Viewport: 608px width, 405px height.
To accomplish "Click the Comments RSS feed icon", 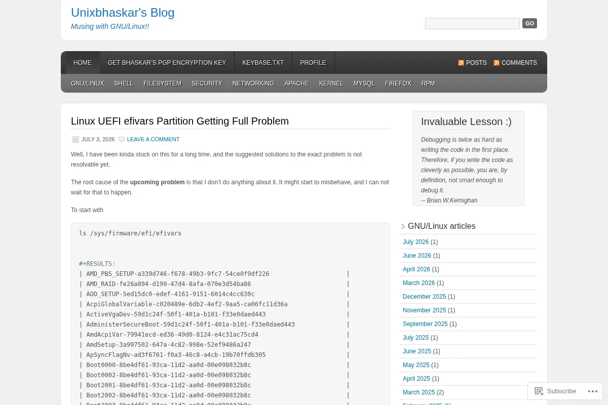I will click(497, 63).
